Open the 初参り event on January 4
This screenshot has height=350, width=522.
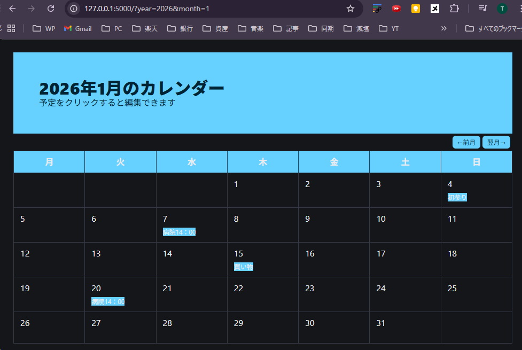coord(457,197)
